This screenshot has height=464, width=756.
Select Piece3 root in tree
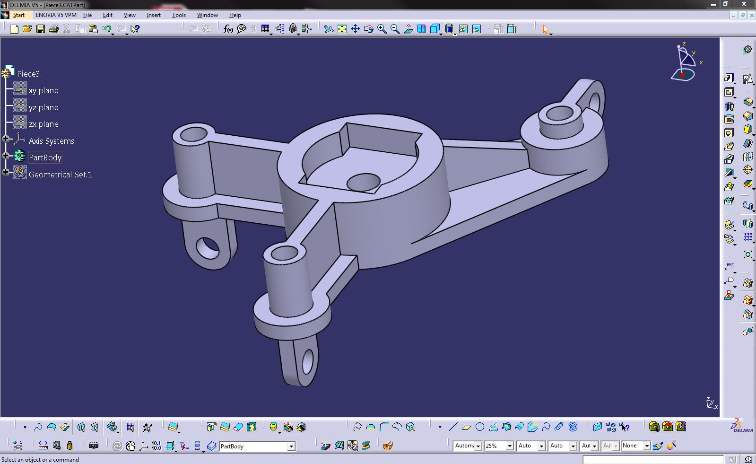click(28, 74)
